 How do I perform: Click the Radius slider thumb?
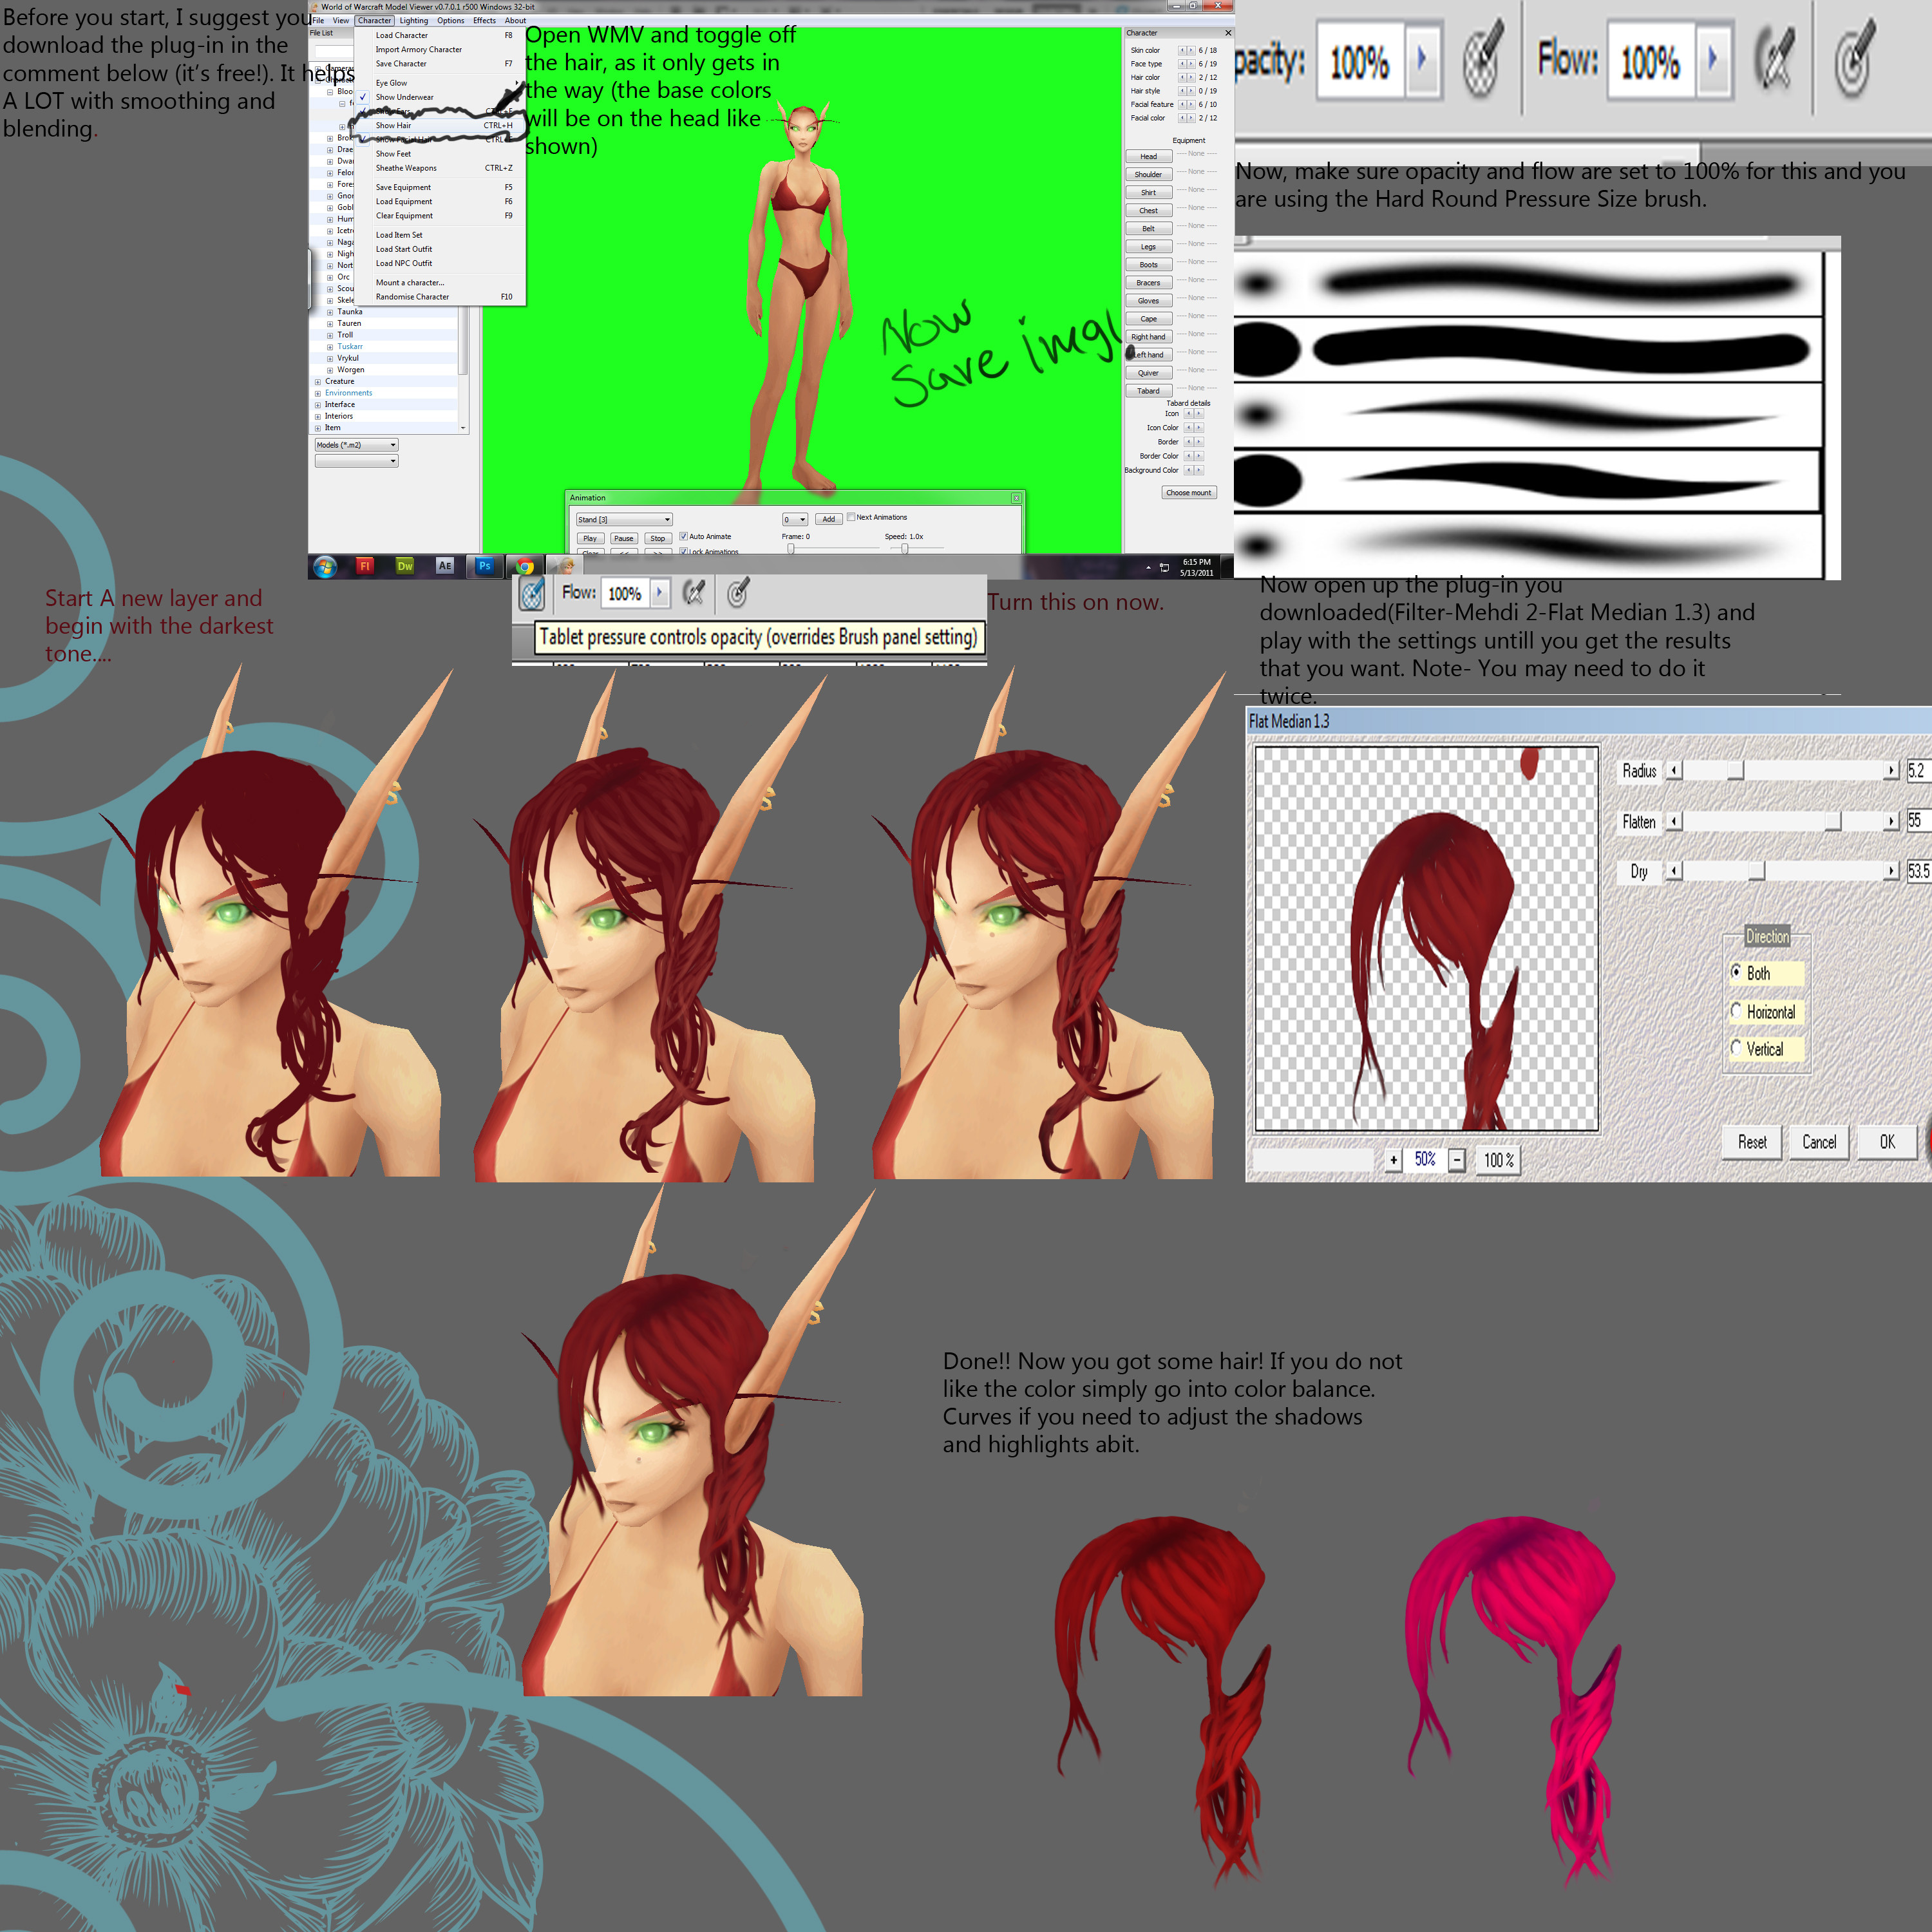(x=1736, y=770)
